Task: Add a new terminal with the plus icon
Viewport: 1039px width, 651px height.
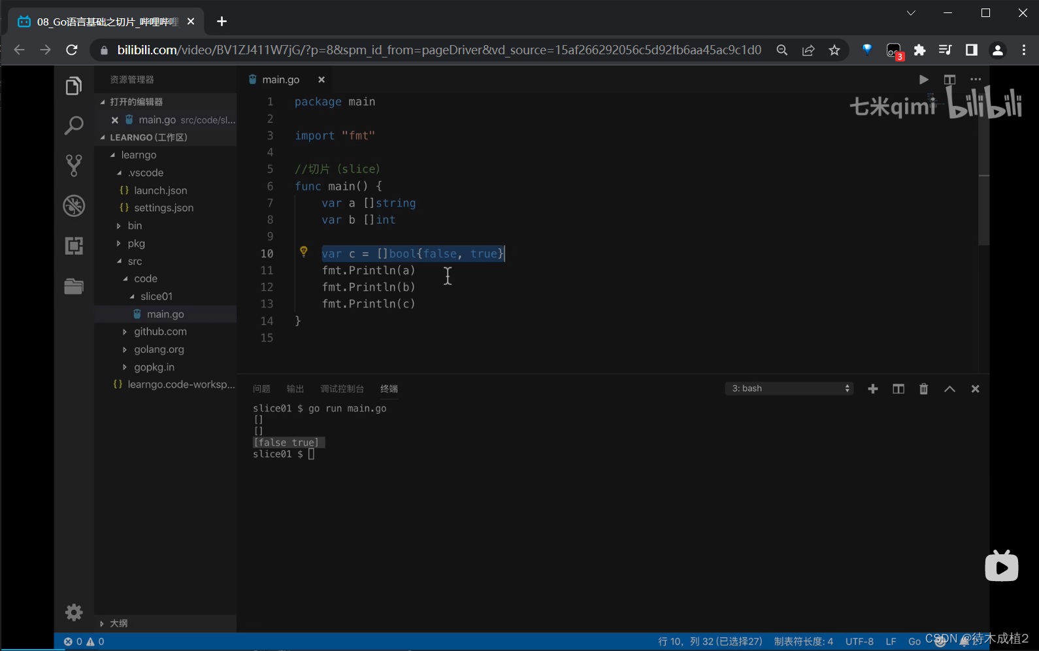Action: tap(872, 389)
